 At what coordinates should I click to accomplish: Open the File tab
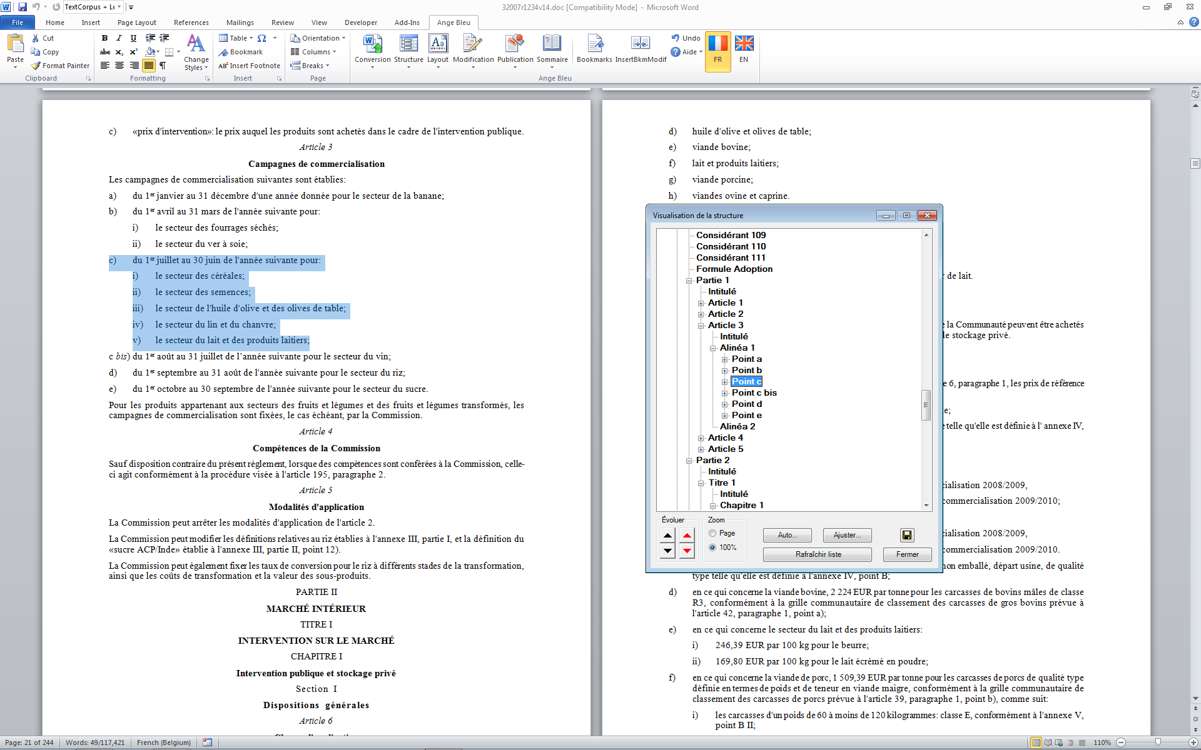point(18,22)
